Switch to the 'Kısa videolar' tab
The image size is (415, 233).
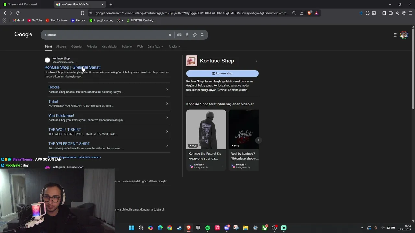(x=110, y=47)
